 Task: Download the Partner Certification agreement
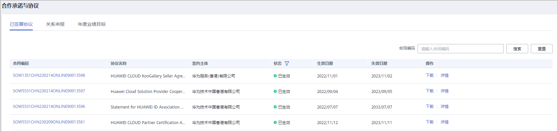click(x=430, y=122)
